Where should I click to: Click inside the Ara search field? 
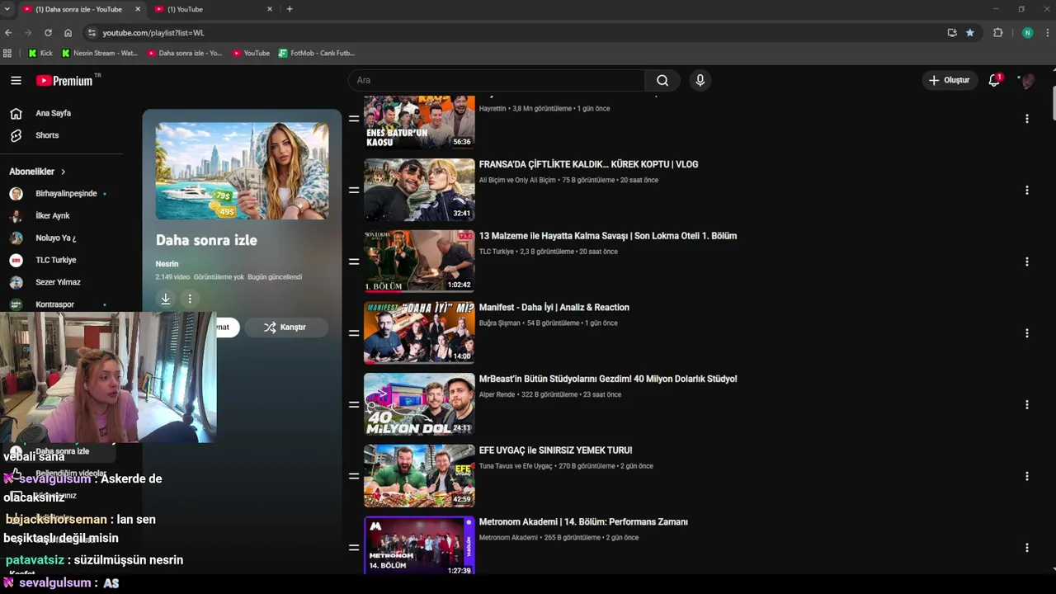496,80
